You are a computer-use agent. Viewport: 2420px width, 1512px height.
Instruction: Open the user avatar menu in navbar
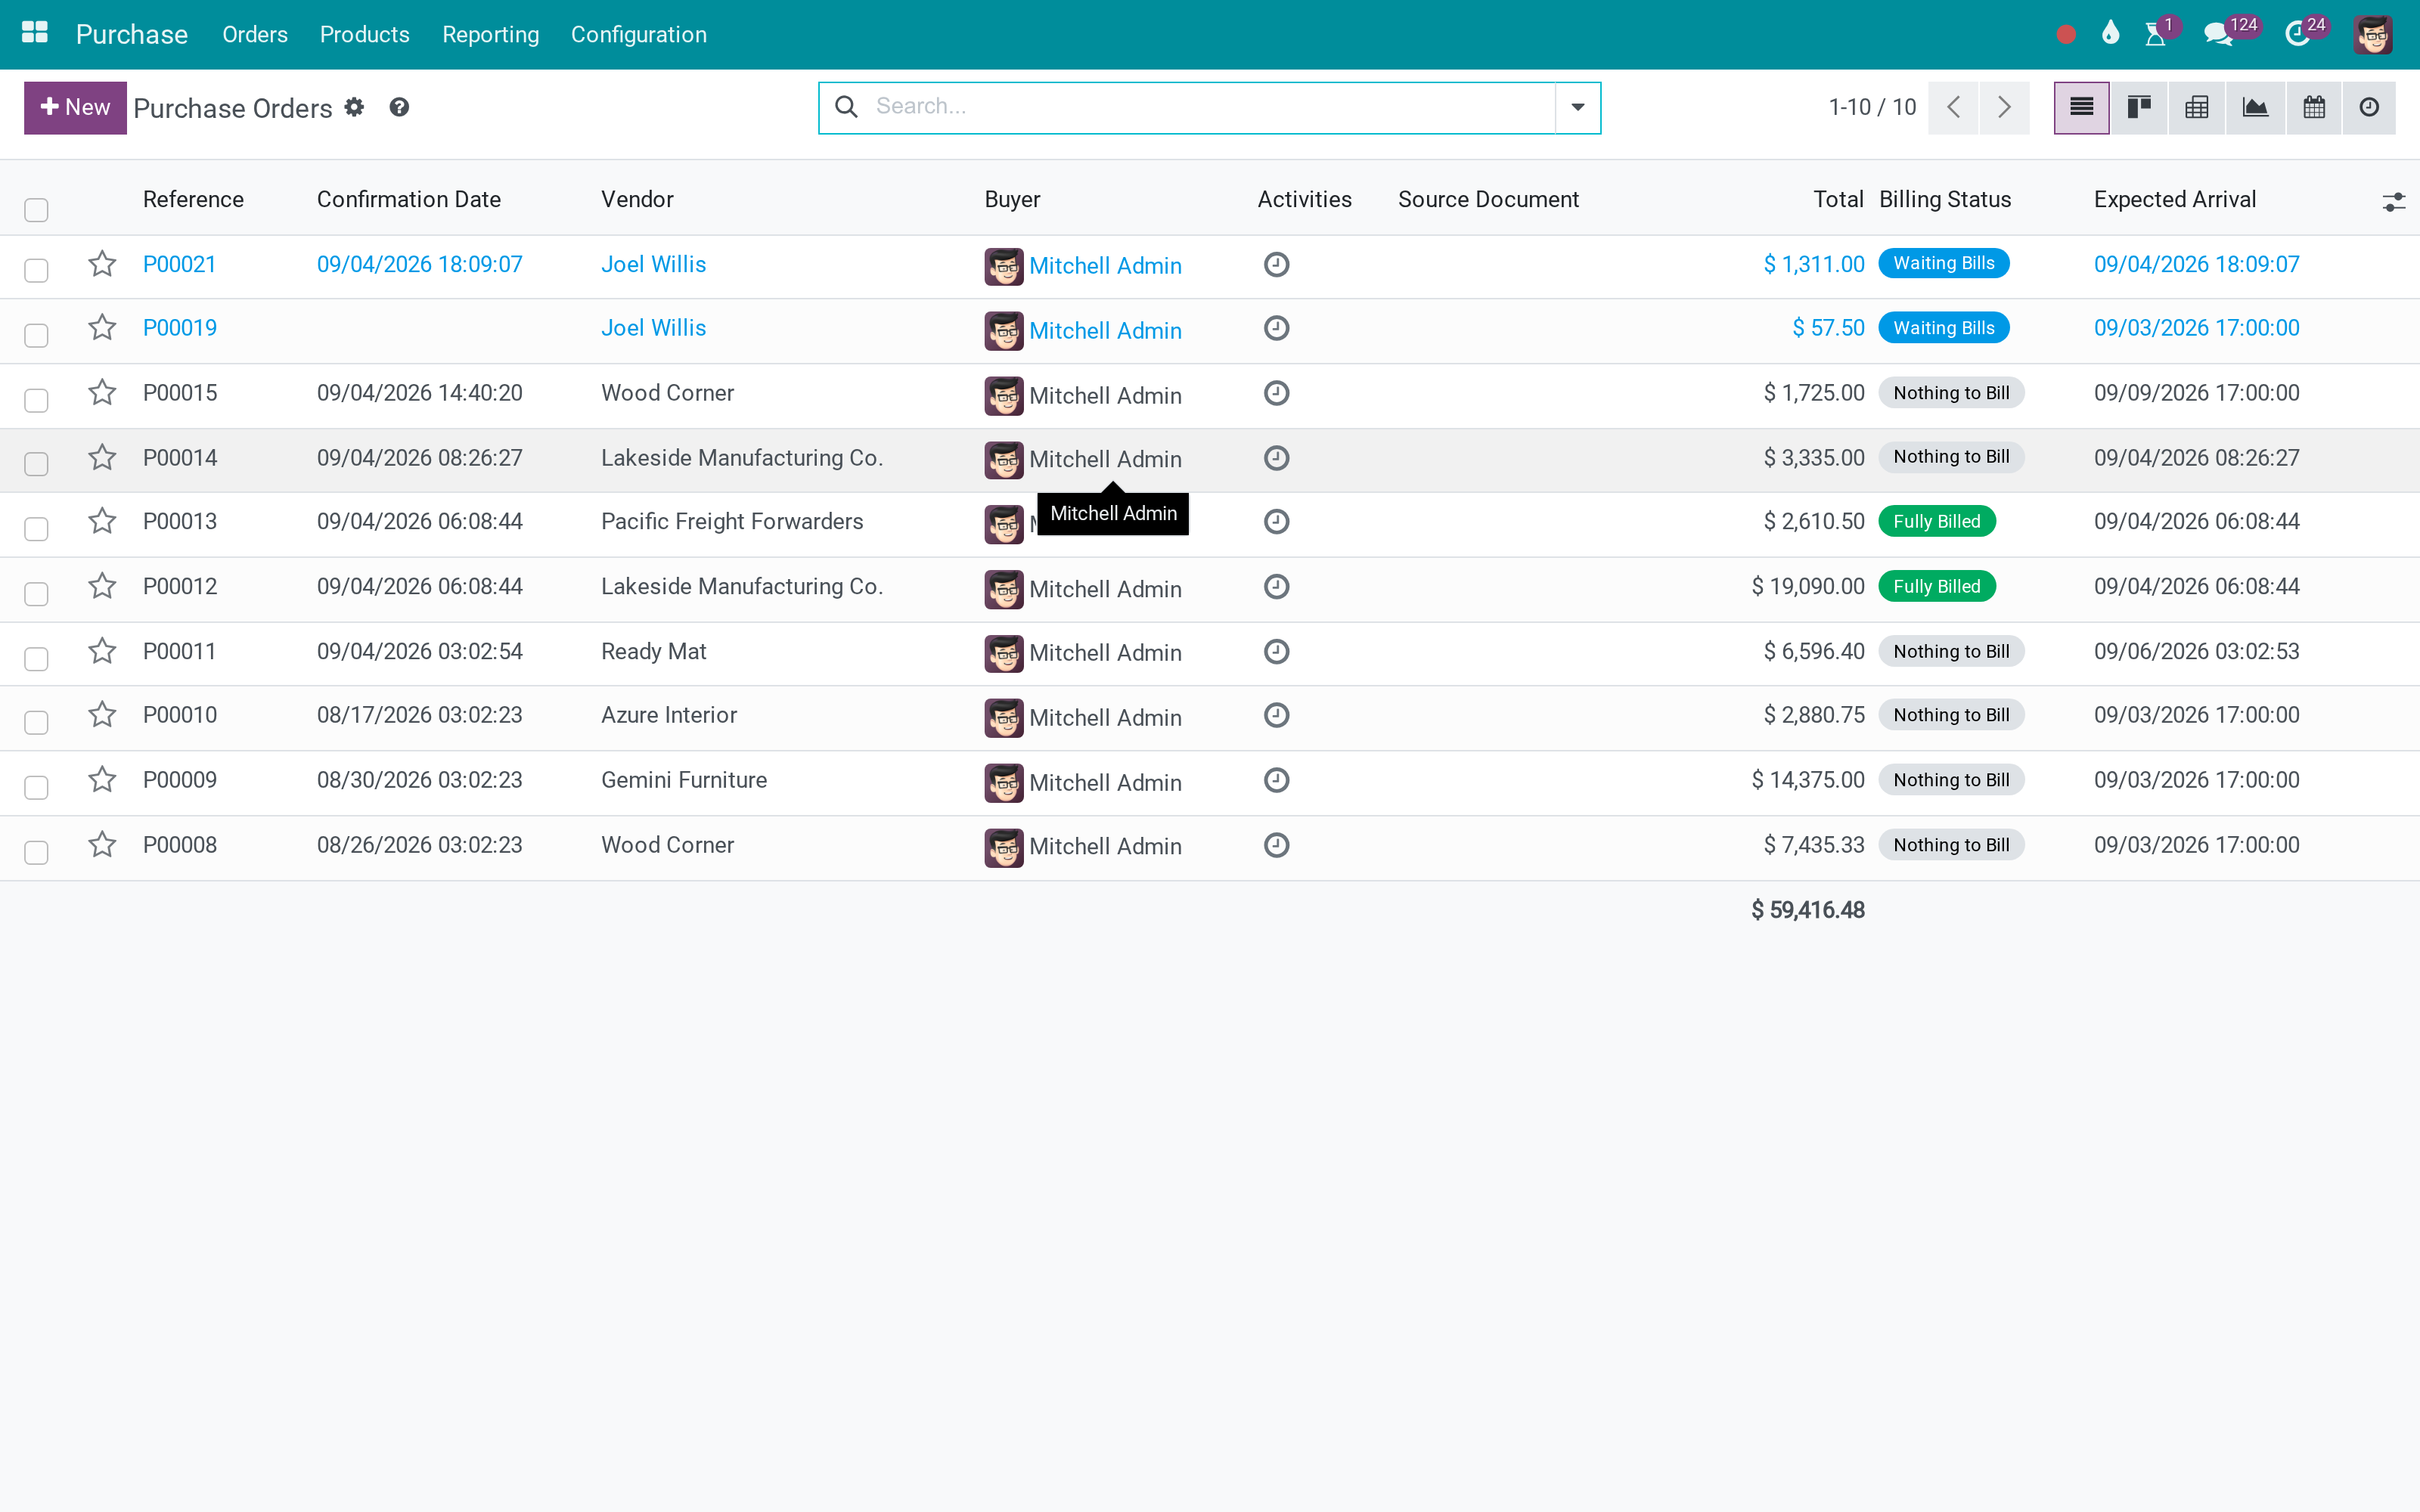(x=2373, y=35)
